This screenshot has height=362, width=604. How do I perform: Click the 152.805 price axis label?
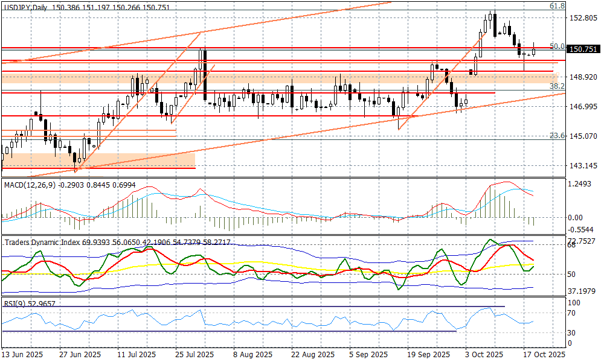pos(583,18)
